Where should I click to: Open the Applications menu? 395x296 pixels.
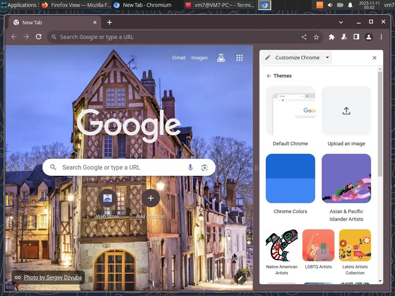[x=20, y=5]
